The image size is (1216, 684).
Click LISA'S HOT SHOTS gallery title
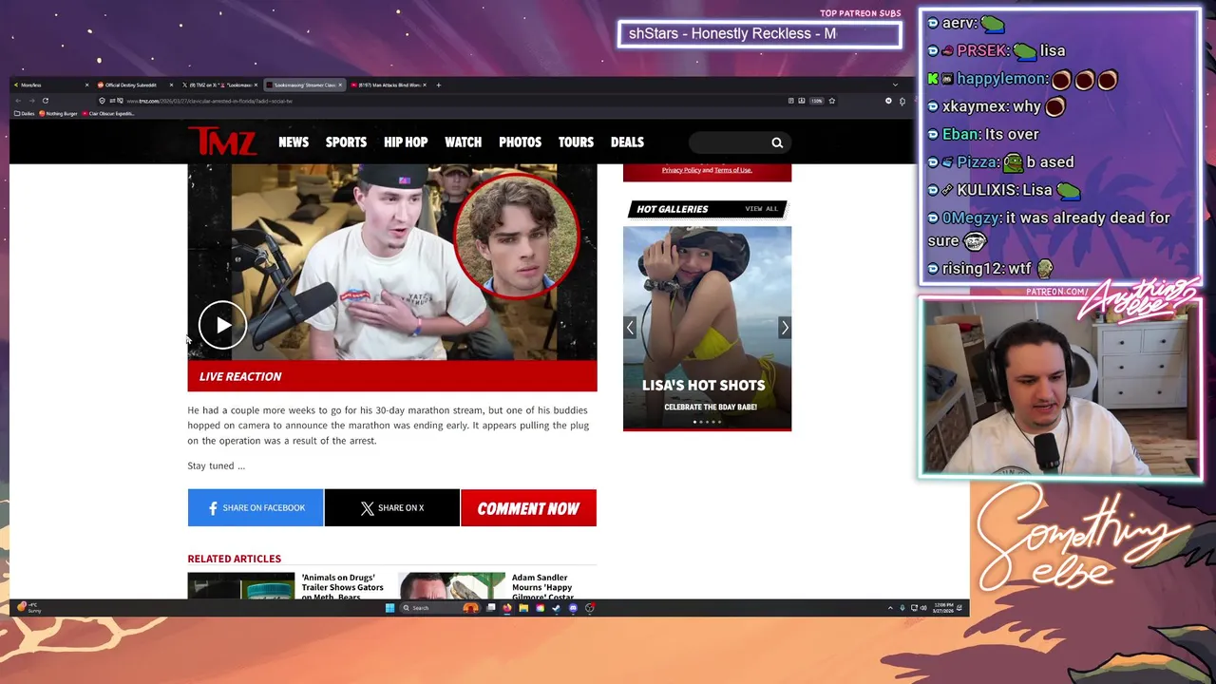(703, 385)
